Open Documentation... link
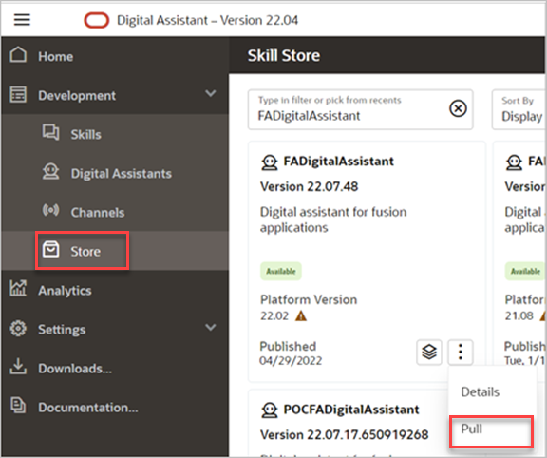 (x=88, y=408)
